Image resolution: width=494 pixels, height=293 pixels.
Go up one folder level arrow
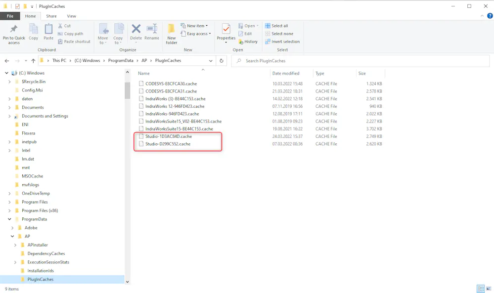(x=33, y=61)
